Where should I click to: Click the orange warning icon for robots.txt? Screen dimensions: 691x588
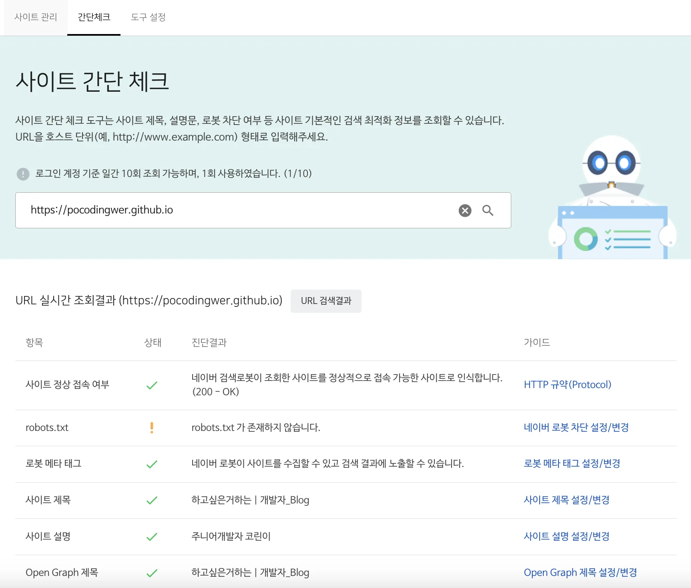(152, 428)
